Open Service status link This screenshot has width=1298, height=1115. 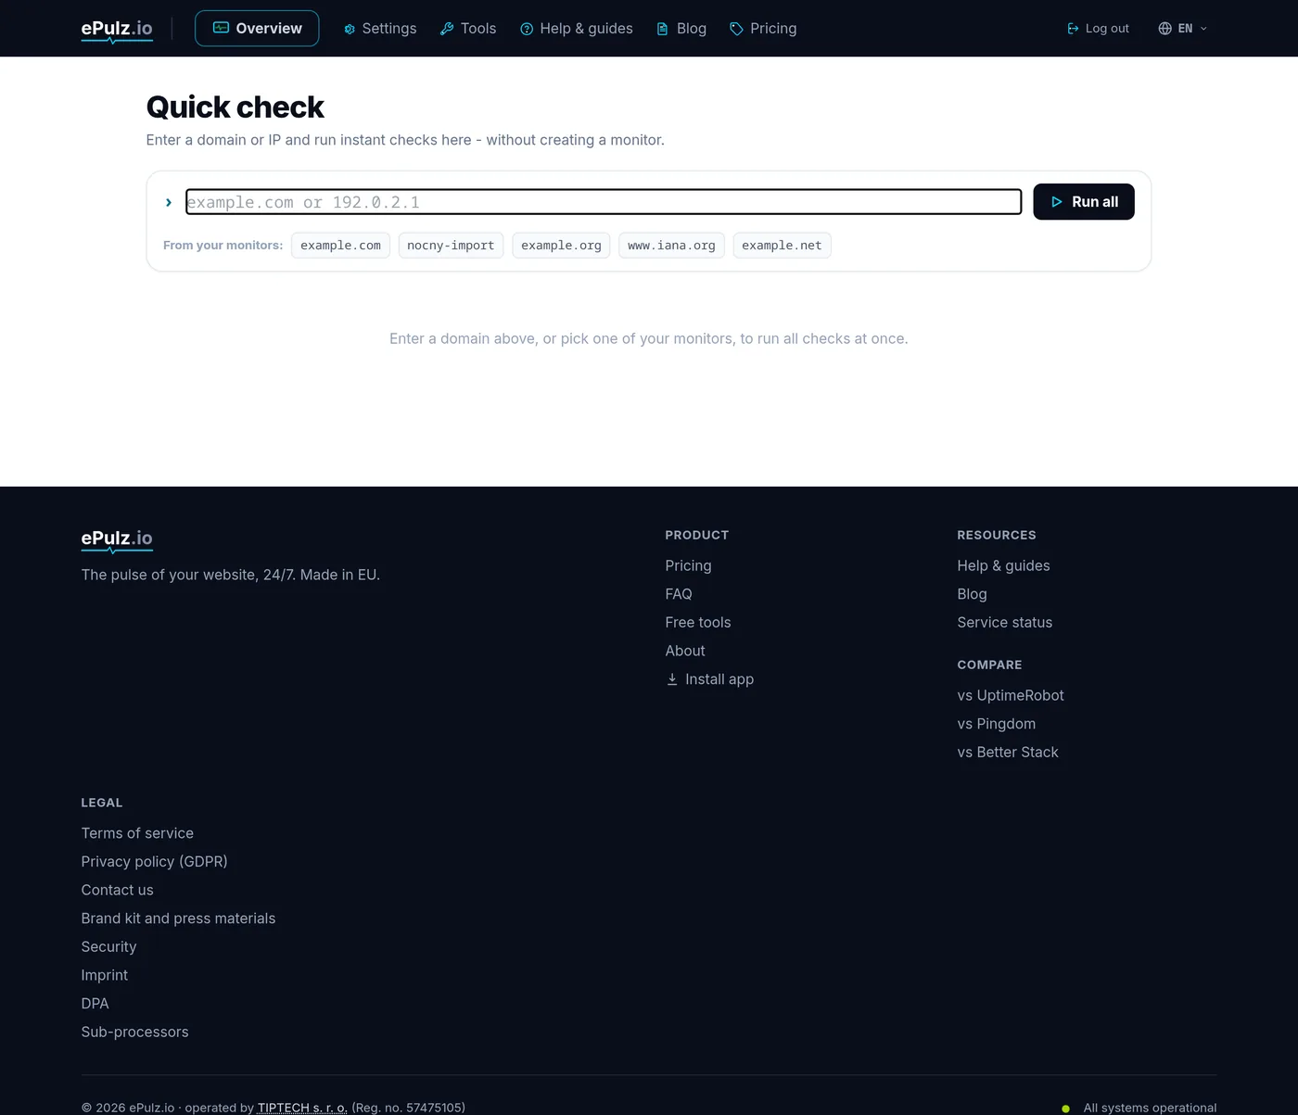pyautogui.click(x=1005, y=623)
